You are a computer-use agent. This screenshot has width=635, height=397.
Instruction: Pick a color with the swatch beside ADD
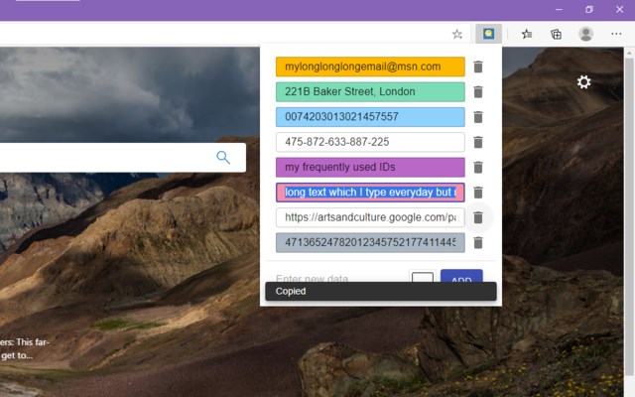[423, 277]
